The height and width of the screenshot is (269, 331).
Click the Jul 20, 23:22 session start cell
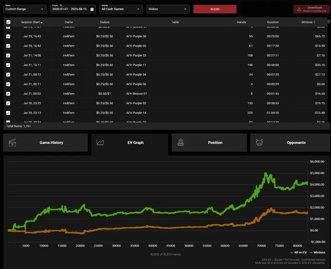pyautogui.click(x=32, y=103)
